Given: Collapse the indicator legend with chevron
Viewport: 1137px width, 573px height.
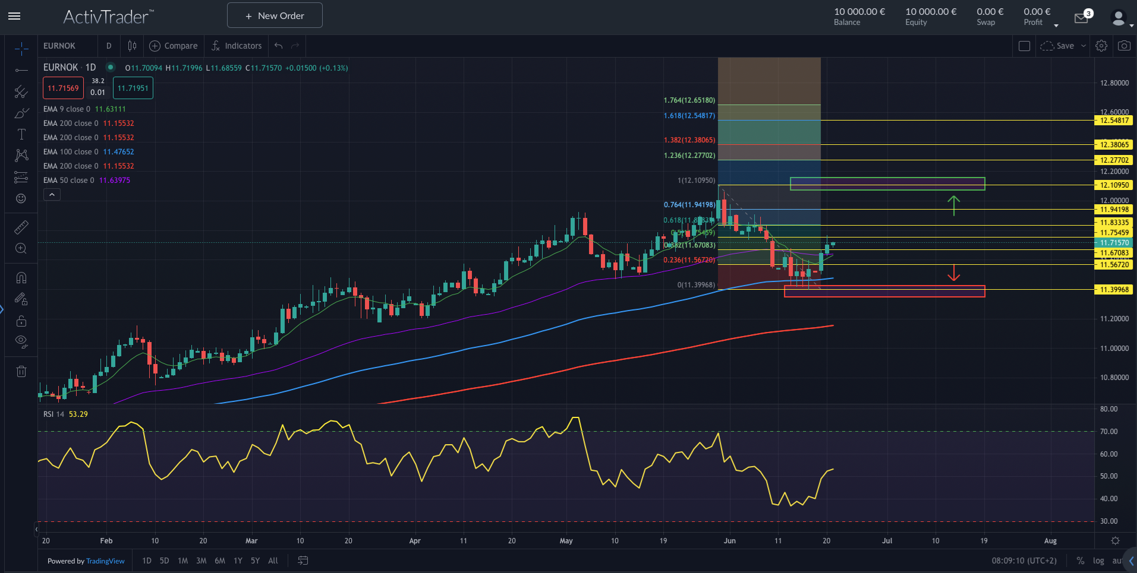Looking at the screenshot, I should (52, 195).
